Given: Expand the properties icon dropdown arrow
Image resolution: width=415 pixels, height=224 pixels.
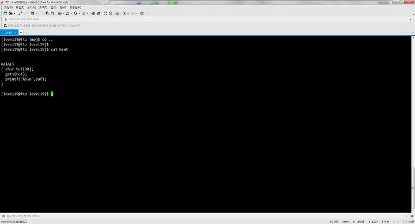Looking at the screenshot, I should (36, 13).
